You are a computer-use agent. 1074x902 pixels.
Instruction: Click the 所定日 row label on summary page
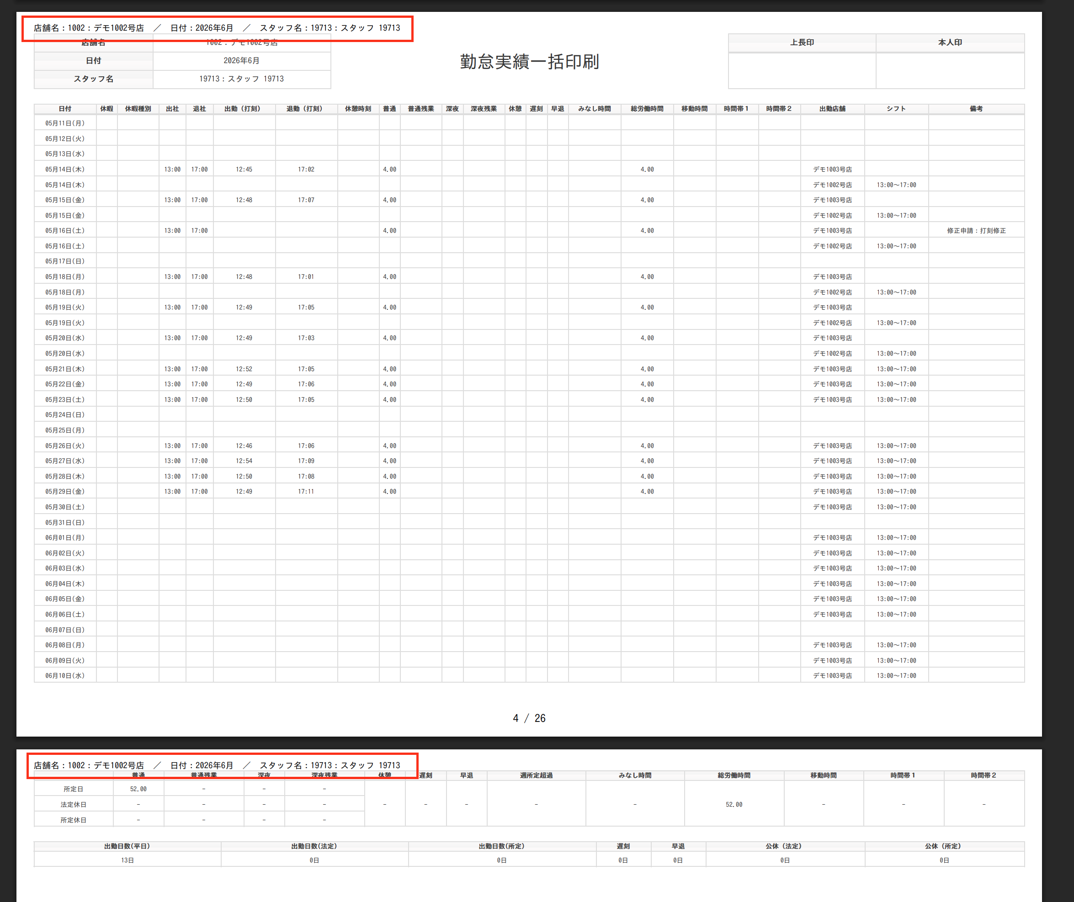73,789
